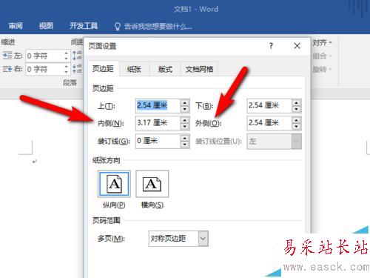
Task: Click the lightbulb Tell Me icon
Action: click(118, 26)
